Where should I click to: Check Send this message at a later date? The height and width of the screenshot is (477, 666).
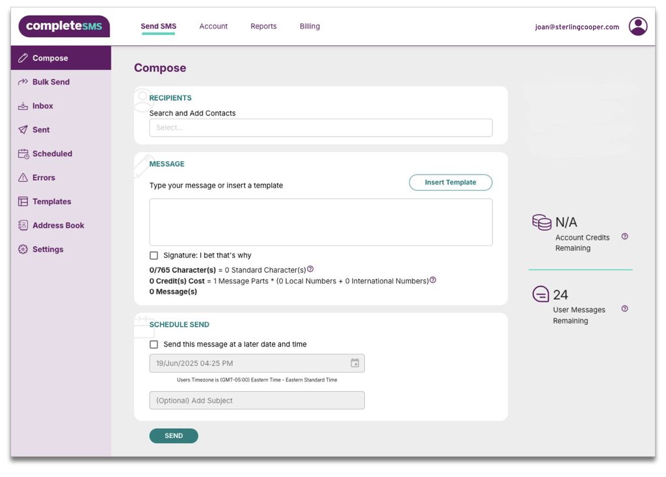153,344
